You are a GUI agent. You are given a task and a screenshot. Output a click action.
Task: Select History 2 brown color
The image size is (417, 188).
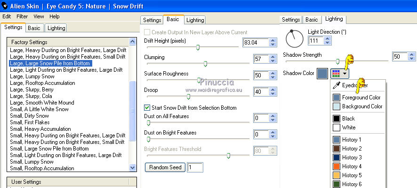pos(358,149)
